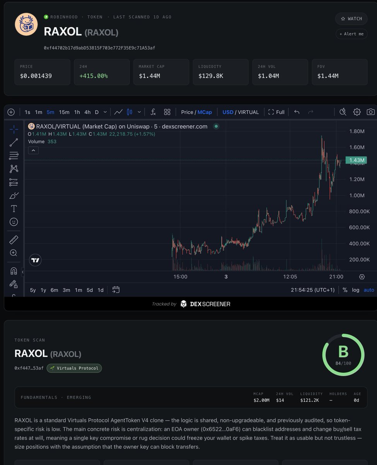Denominate chart in USD
The width and height of the screenshot is (377, 465).
(228, 112)
